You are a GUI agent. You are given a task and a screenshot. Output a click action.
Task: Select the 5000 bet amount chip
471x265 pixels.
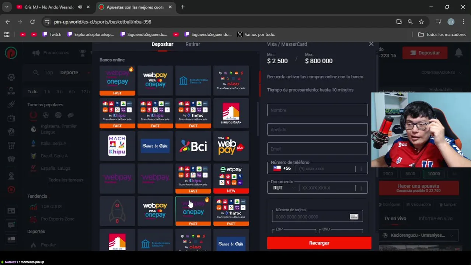(x=410, y=174)
